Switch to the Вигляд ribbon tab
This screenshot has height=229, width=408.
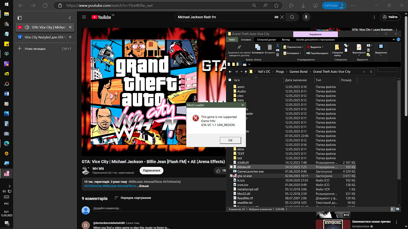[x=286, y=40]
